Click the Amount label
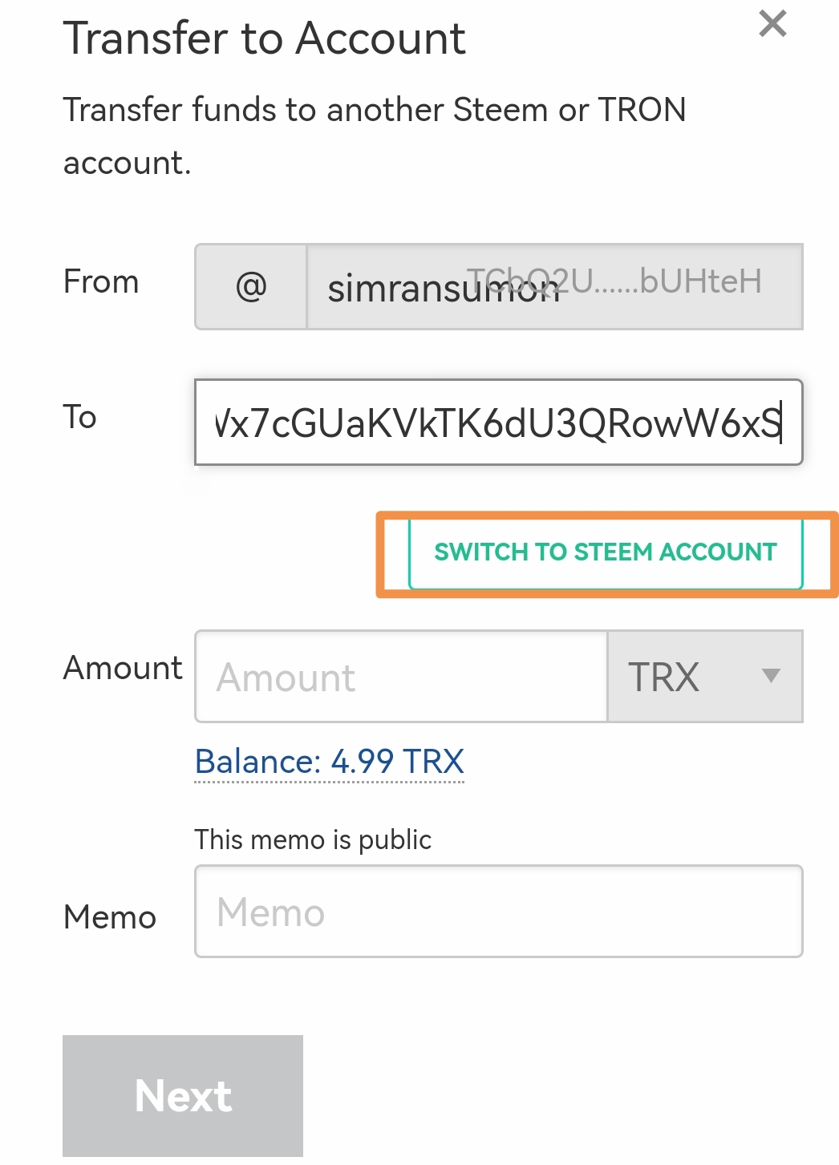Screen dimensions: 839x1165 point(123,667)
